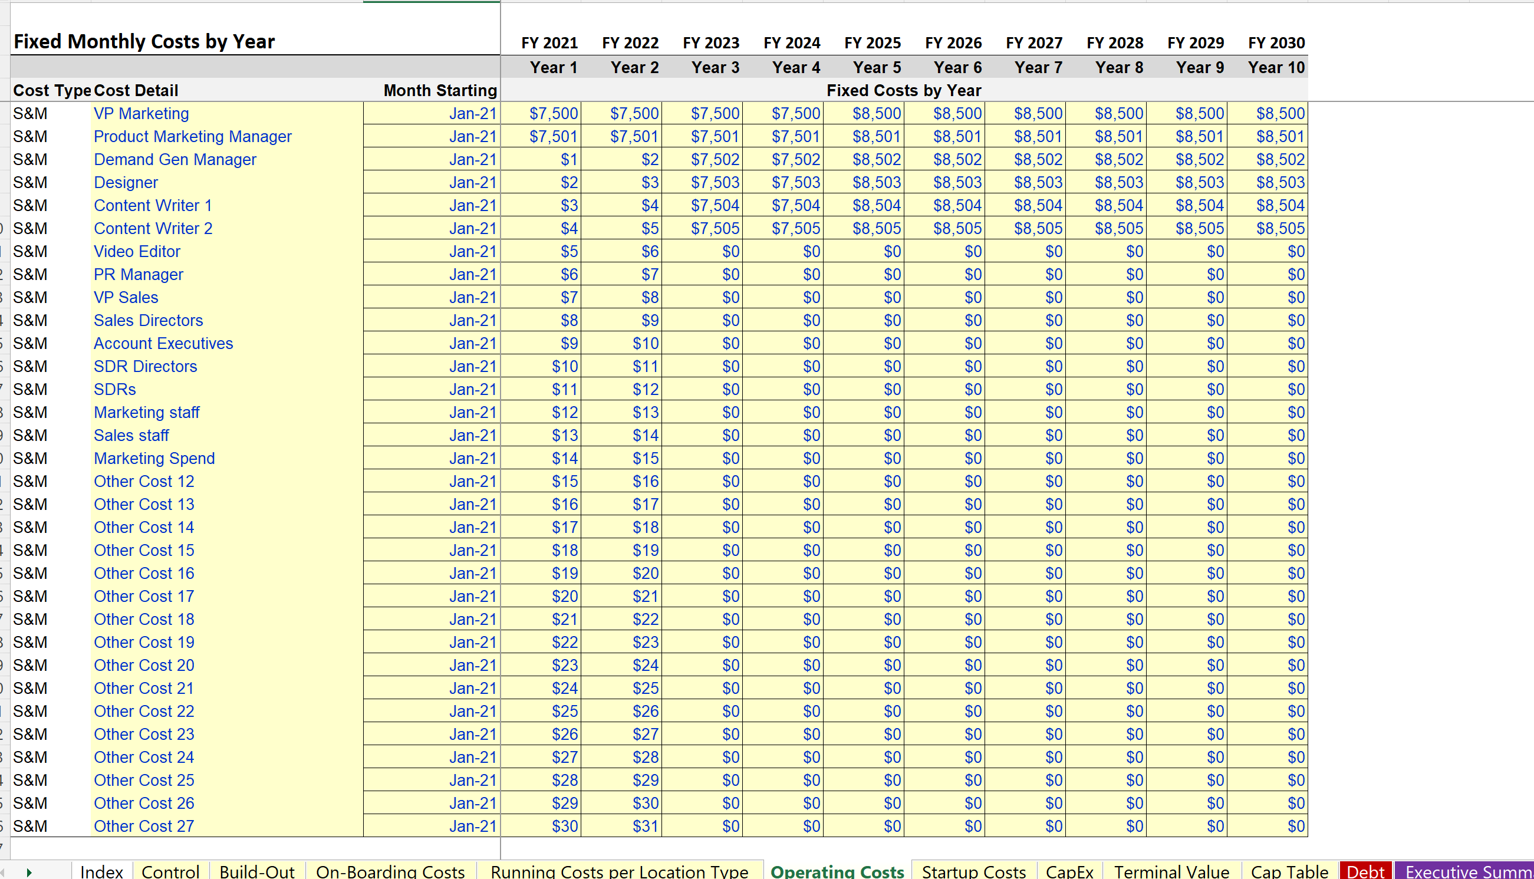Select the VP Marketing cost detail cell
Screen dimensions: 1534x879
[x=227, y=114]
